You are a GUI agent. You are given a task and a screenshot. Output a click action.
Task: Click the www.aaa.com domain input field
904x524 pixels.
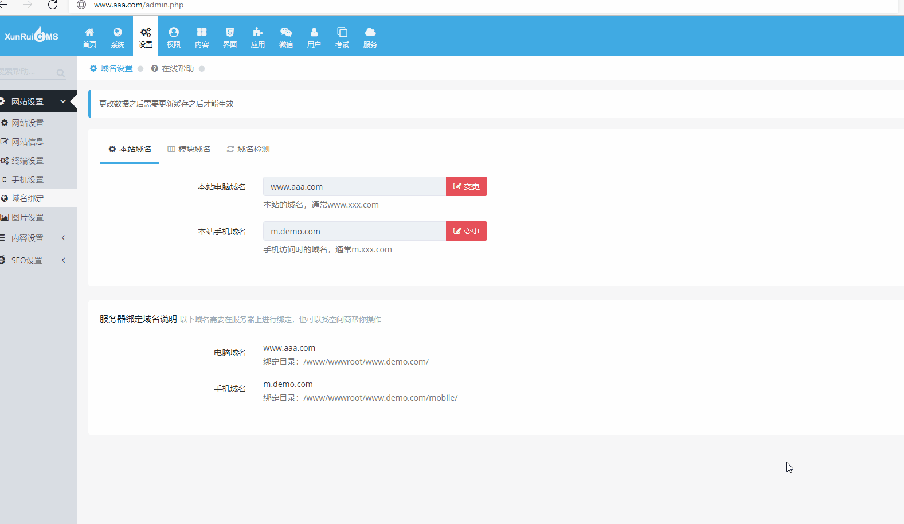click(x=354, y=186)
